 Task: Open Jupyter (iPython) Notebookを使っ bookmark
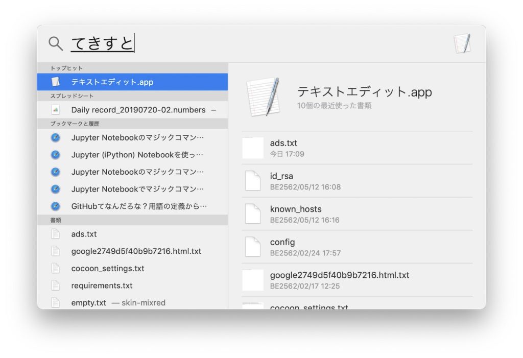coord(132,155)
